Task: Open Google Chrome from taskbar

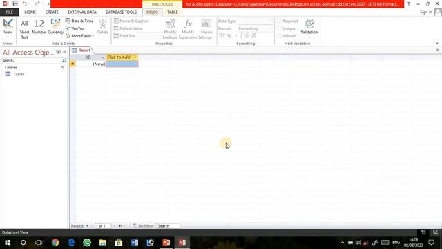Action: point(55,243)
